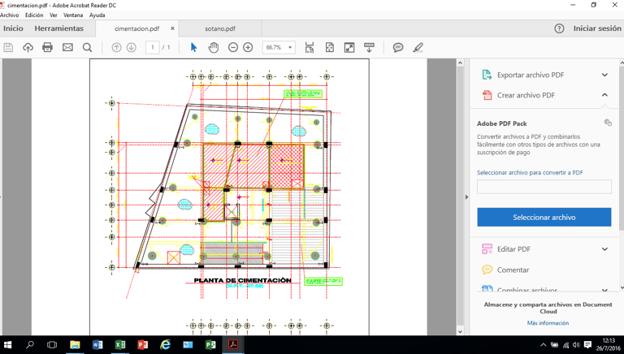The height and width of the screenshot is (354, 624).
Task: Fit width scrolling mode icon
Action: point(310,47)
